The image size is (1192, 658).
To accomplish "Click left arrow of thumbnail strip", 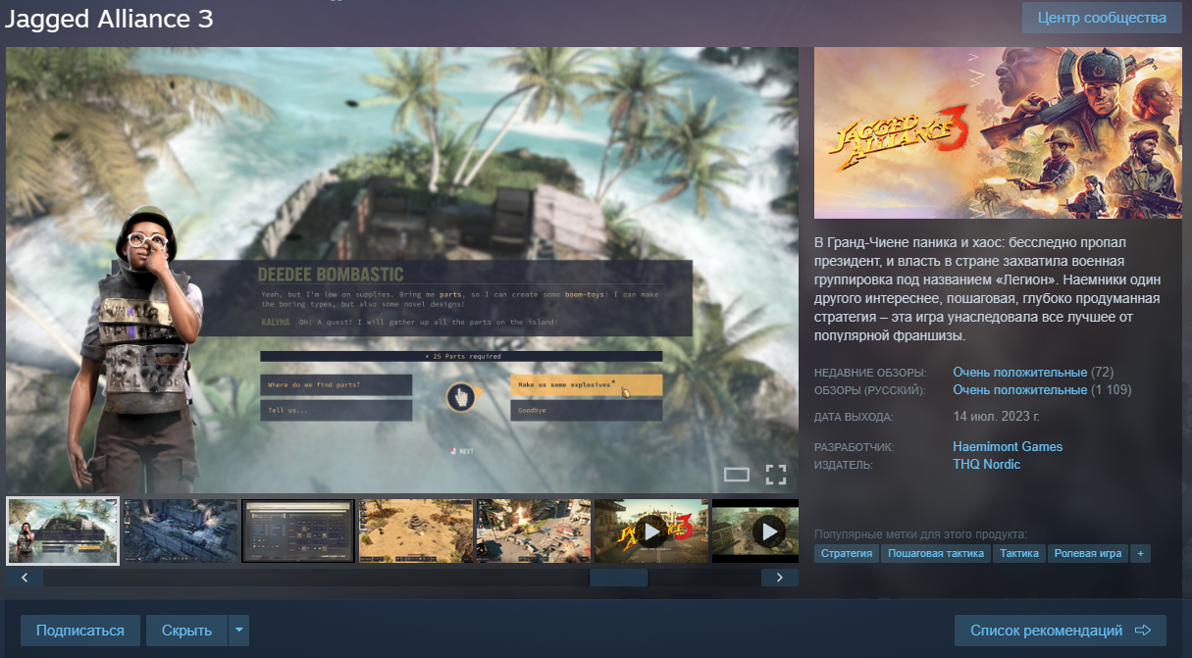I will coord(25,578).
